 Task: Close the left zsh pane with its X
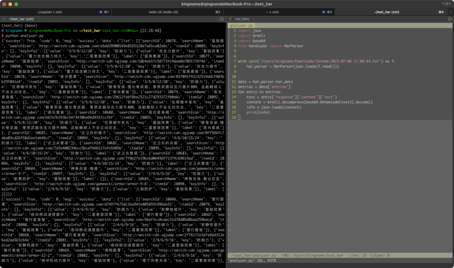coord(4,19)
